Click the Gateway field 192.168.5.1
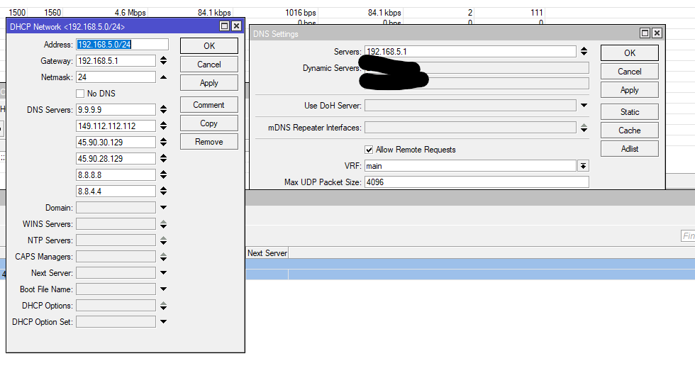 tap(116, 61)
